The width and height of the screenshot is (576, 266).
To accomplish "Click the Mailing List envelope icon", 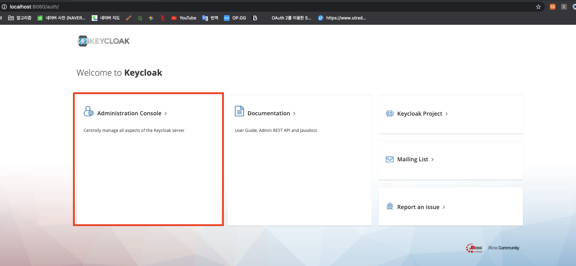I will tap(390, 159).
